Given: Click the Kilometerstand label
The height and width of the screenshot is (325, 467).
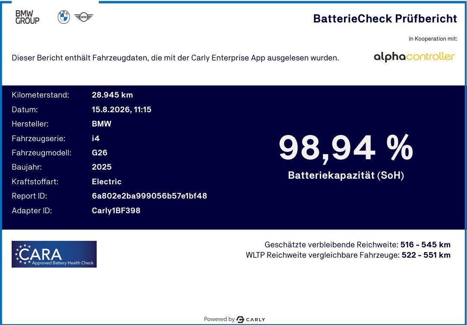Looking at the screenshot, I should (40, 95).
